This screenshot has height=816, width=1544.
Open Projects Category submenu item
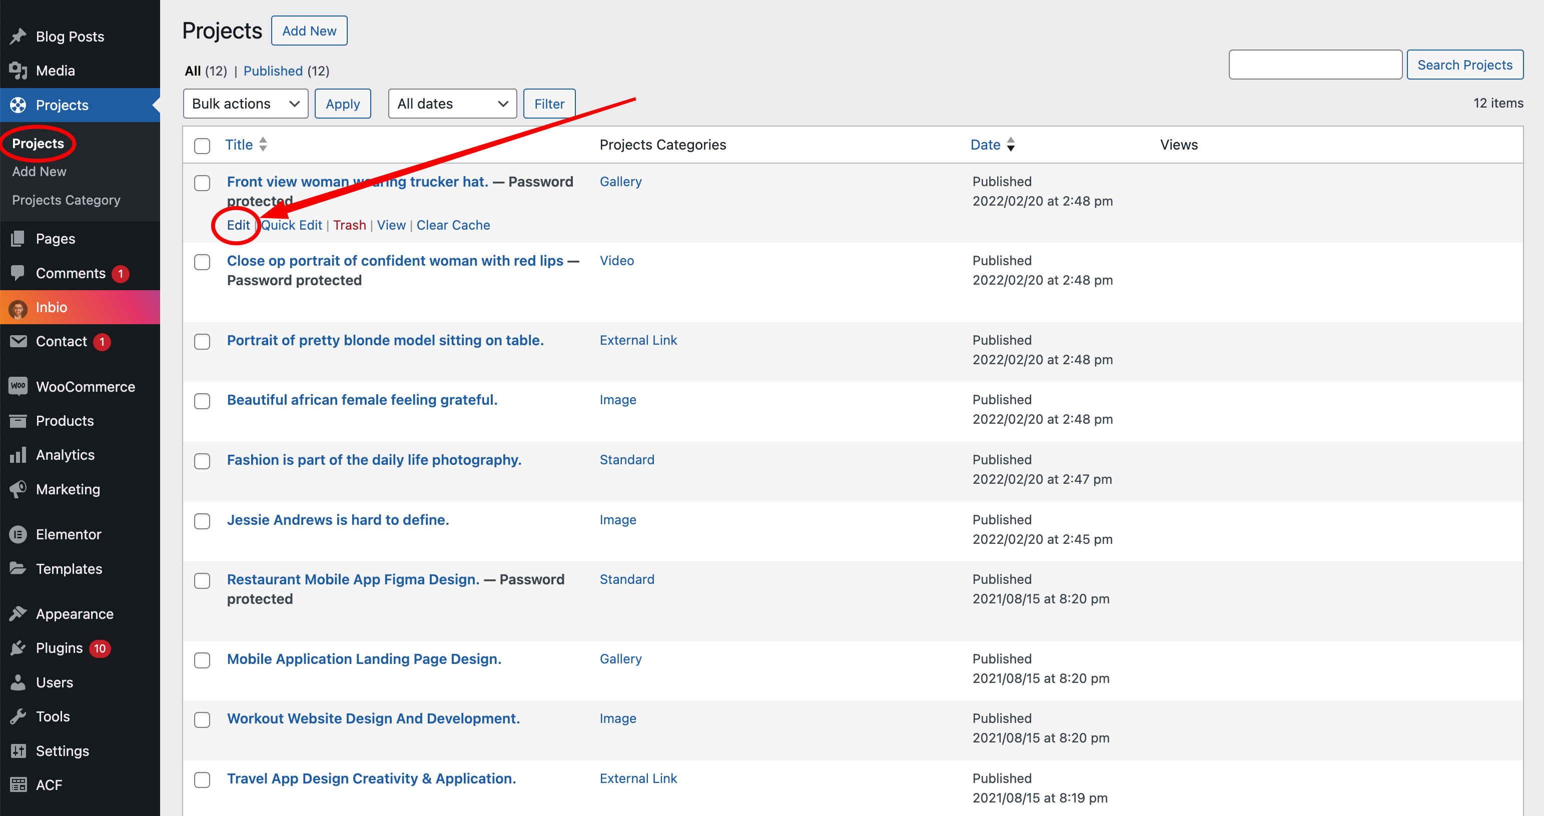pos(66,200)
